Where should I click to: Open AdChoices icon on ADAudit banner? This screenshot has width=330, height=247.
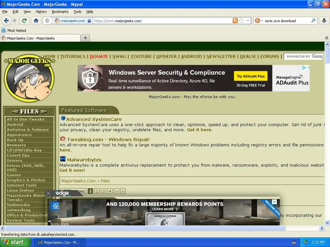point(304,68)
